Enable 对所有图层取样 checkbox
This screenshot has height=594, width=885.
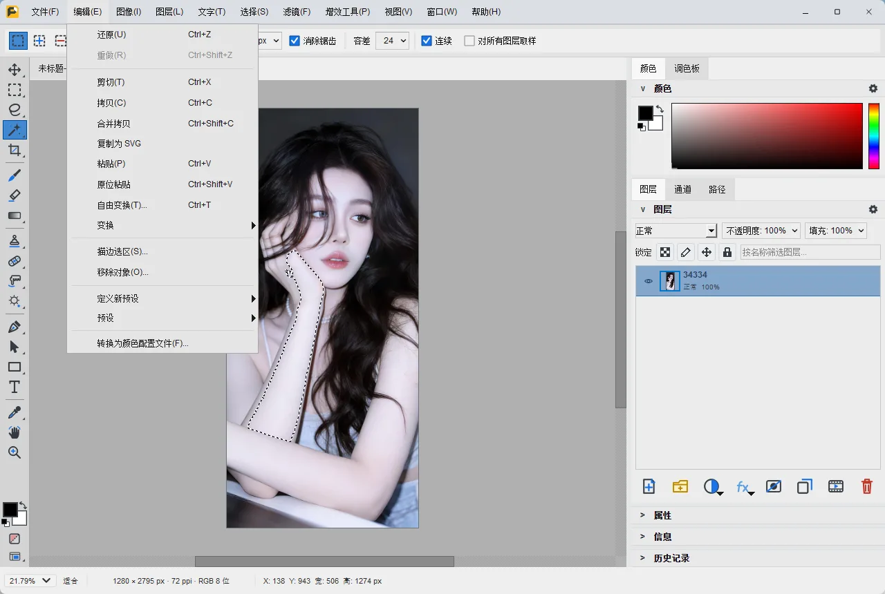tap(469, 41)
